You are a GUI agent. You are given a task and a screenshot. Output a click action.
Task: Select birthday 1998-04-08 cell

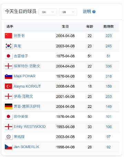pyautogui.click(x=65, y=147)
